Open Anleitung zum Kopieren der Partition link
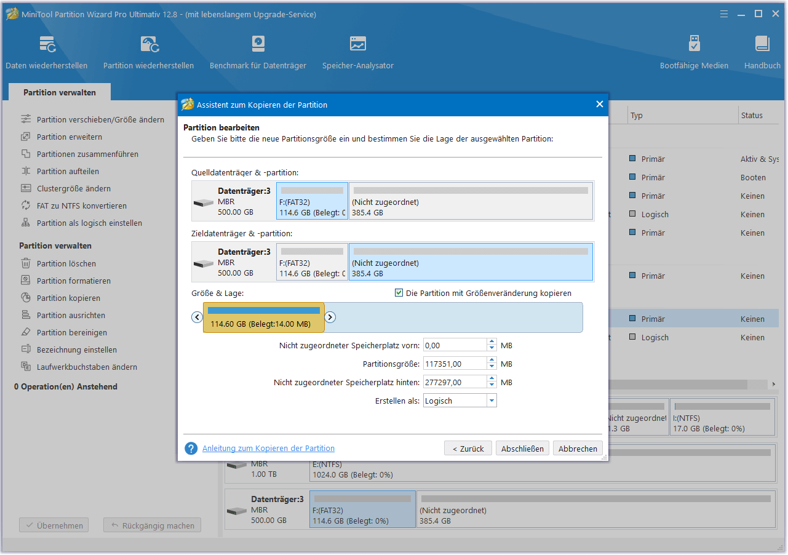788x555 pixels. point(268,449)
